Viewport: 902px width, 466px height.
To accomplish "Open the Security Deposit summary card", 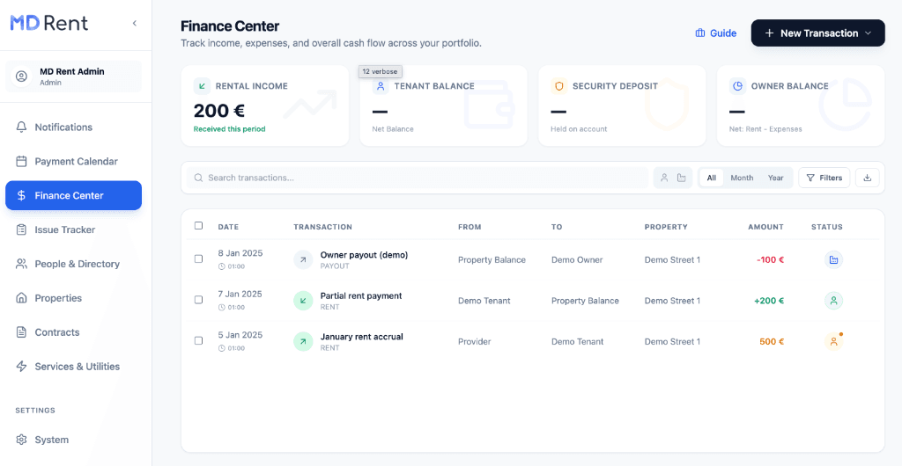I will point(622,106).
